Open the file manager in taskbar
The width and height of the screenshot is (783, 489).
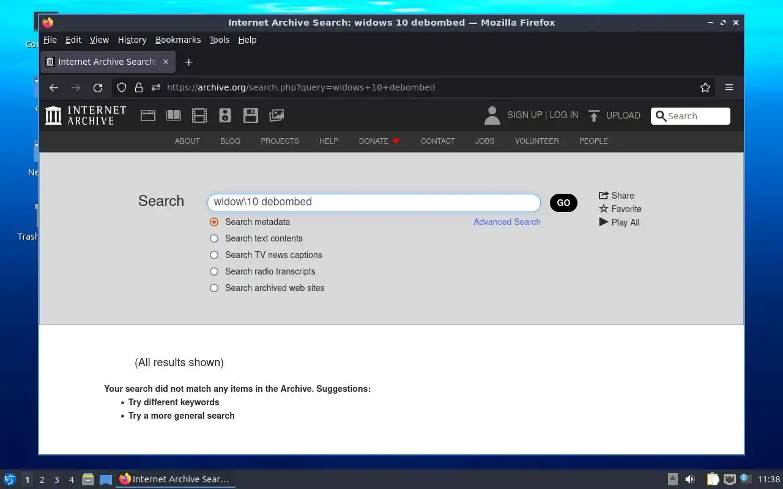[x=88, y=479]
